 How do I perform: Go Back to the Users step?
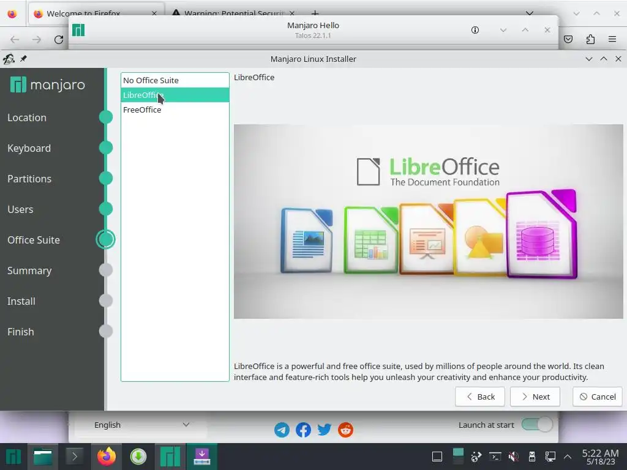(480, 397)
